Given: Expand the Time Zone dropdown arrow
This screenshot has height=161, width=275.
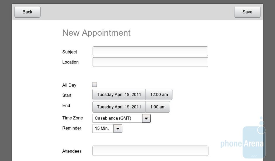Looking at the screenshot, I should [146, 118].
